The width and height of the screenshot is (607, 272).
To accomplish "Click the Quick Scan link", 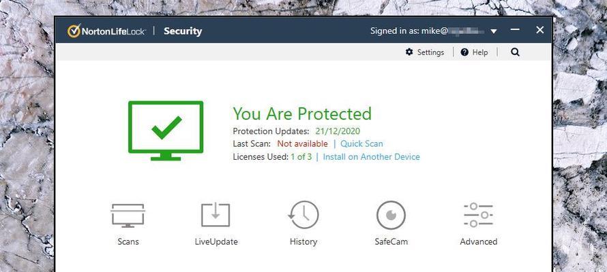I will (x=361, y=144).
